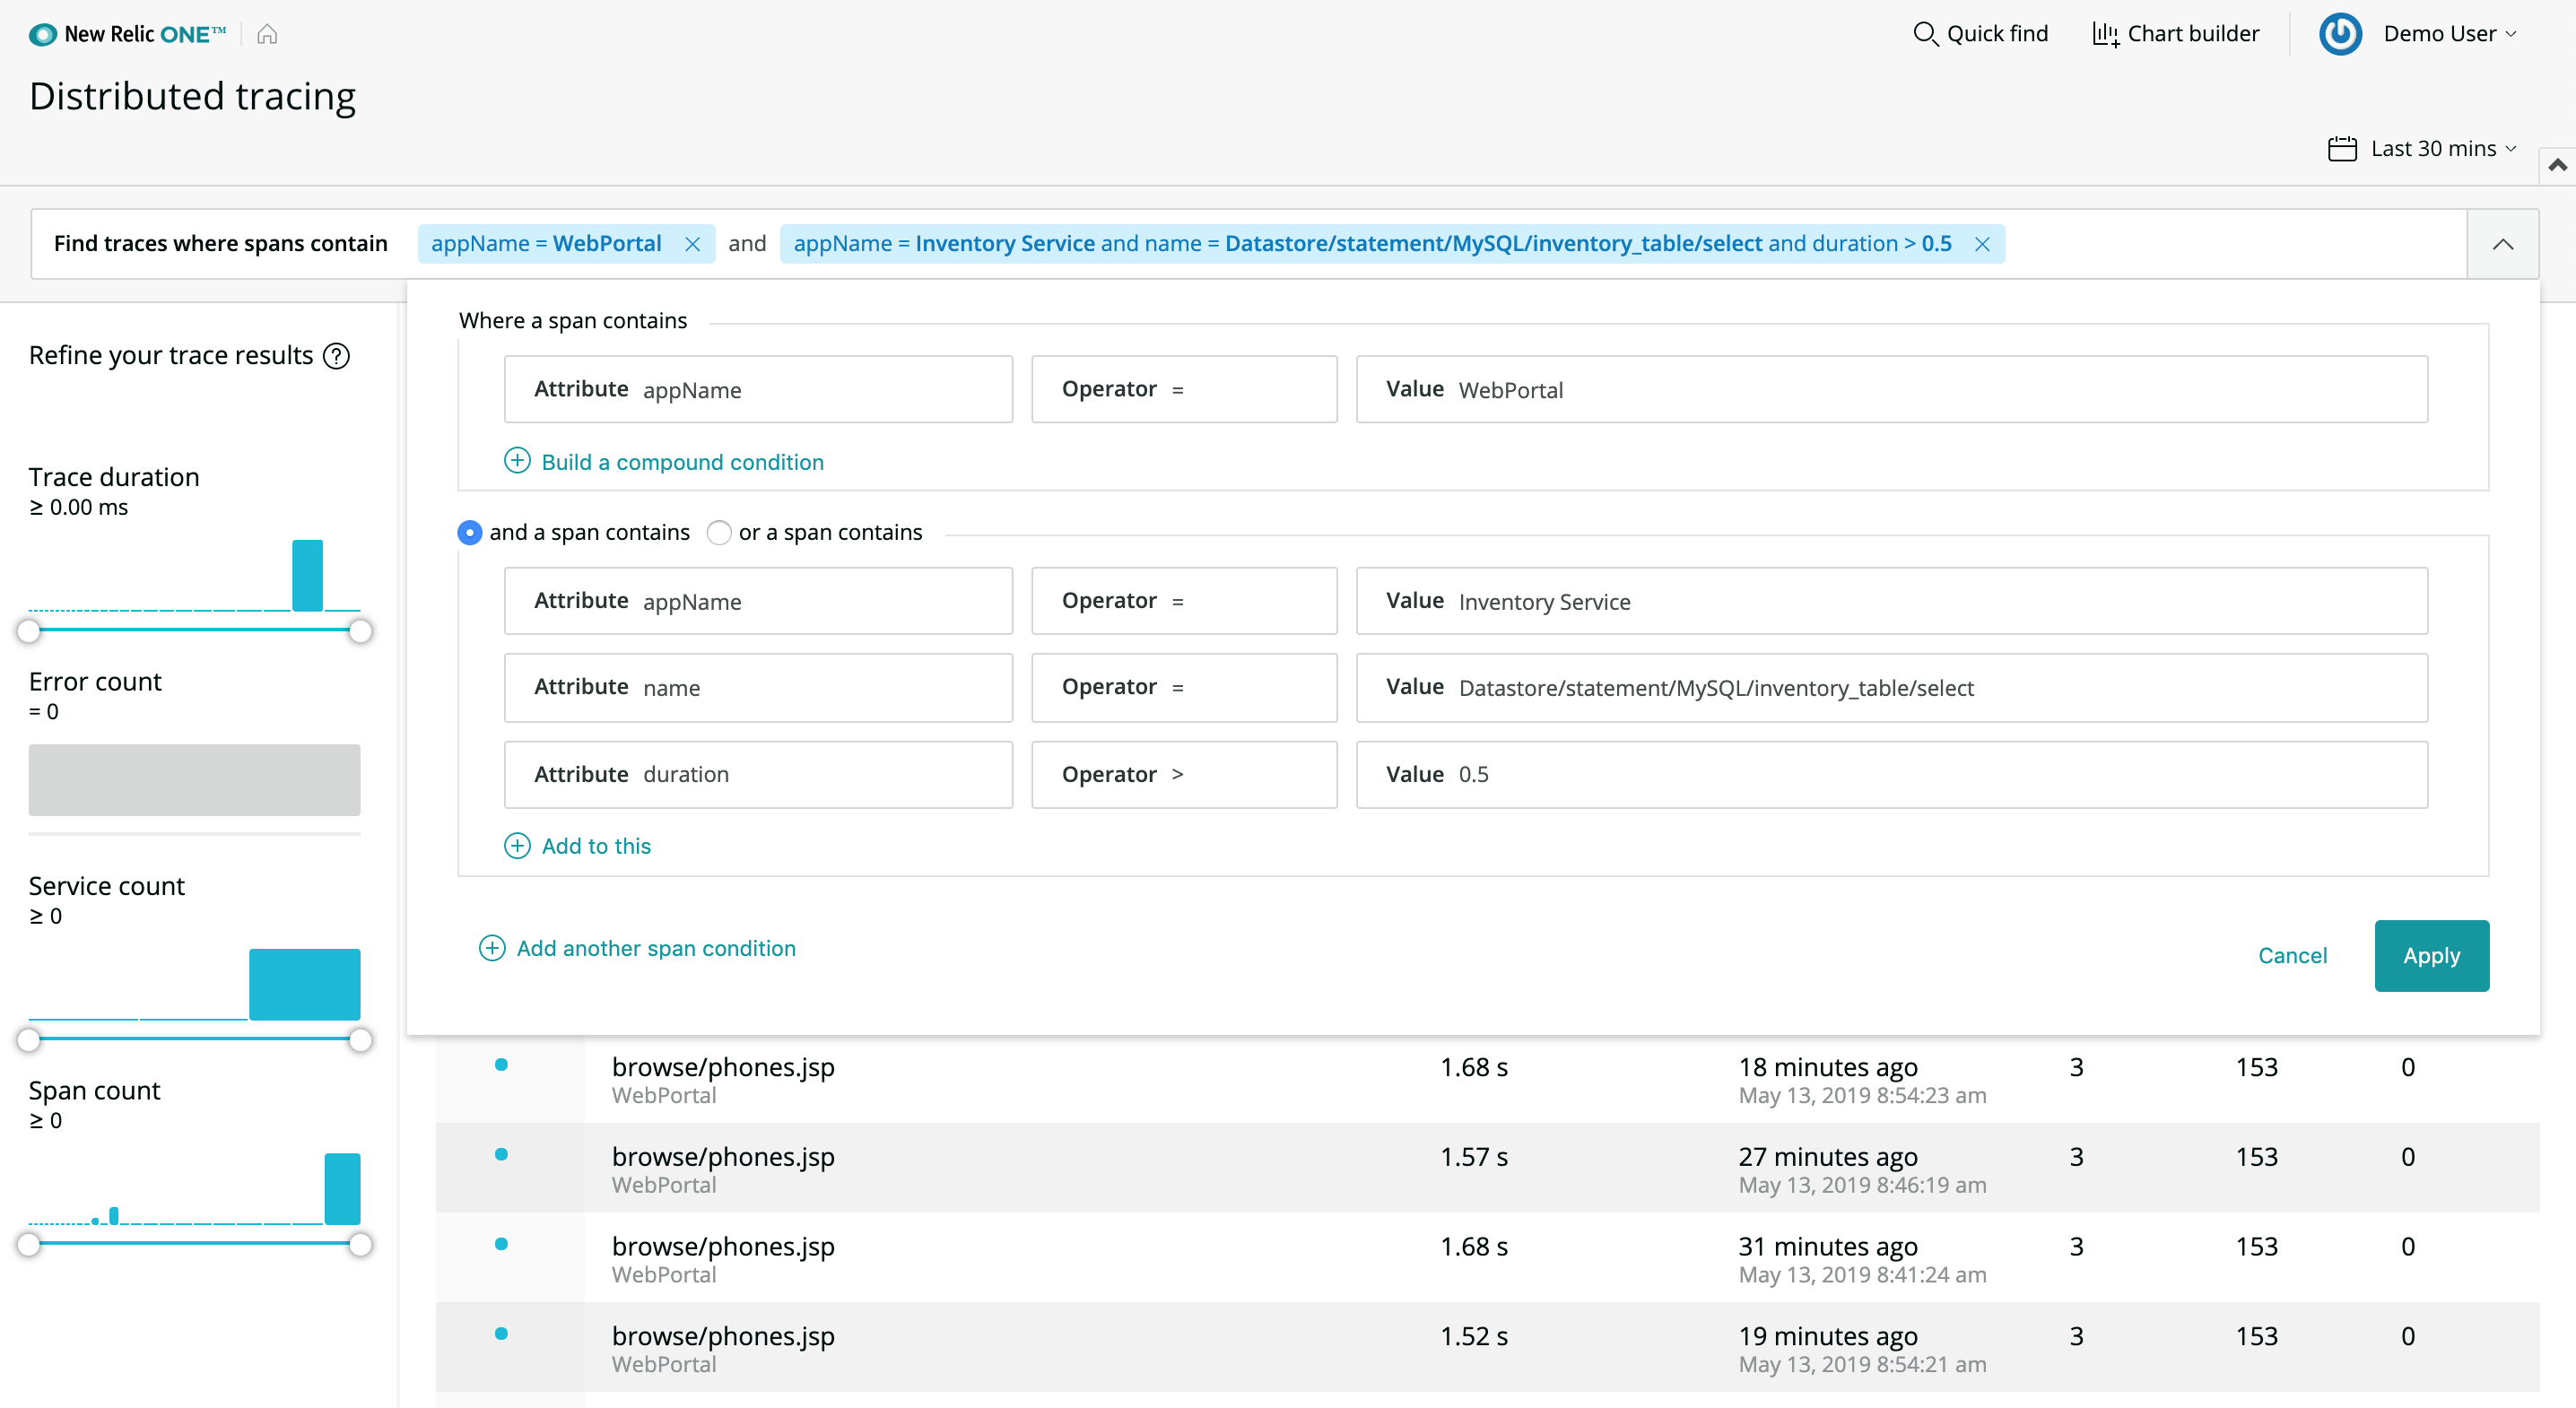Cancel the span query changes
The width and height of the screenshot is (2576, 1408).
coord(2292,955)
